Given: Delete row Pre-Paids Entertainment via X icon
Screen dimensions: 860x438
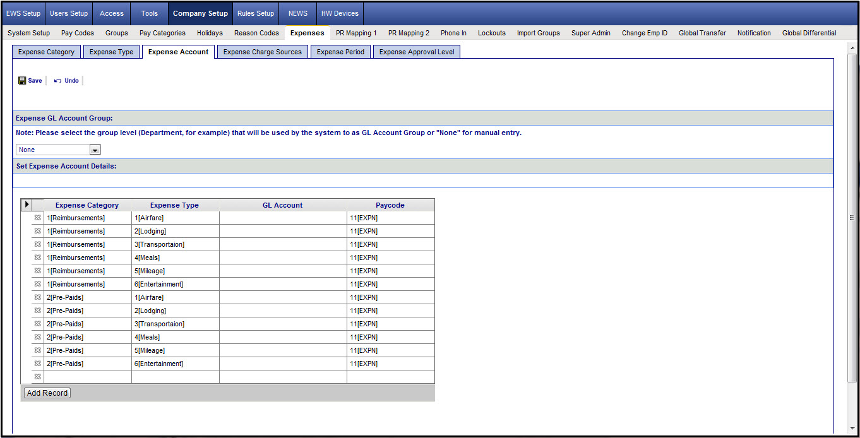Looking at the screenshot, I should click(x=37, y=364).
